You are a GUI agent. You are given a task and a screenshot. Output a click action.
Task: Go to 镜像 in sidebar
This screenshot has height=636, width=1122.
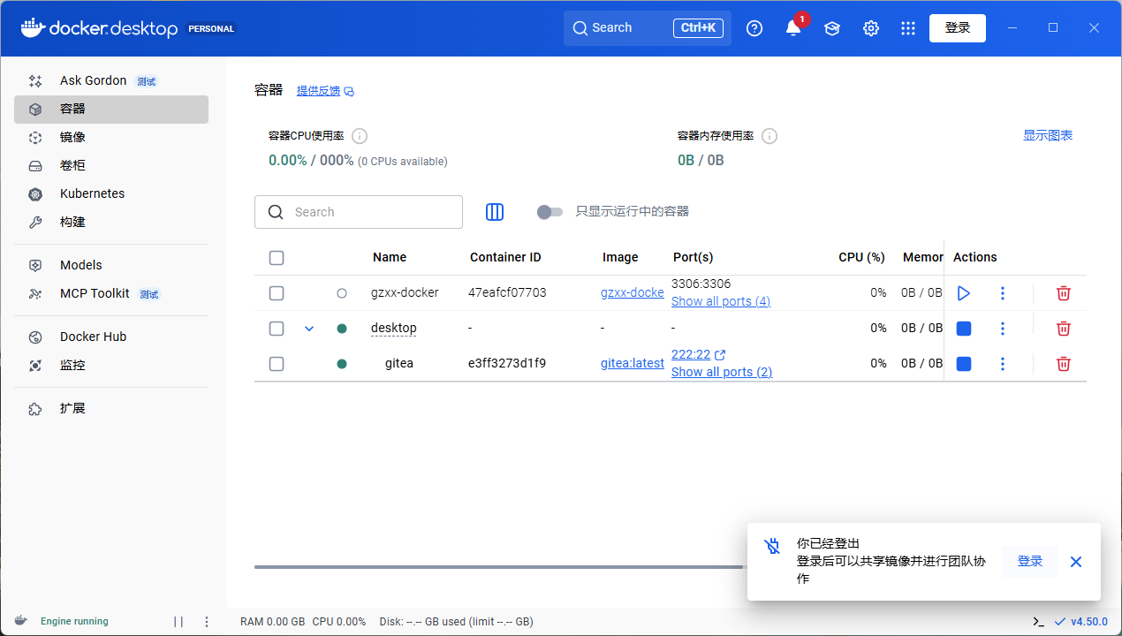[111, 138]
